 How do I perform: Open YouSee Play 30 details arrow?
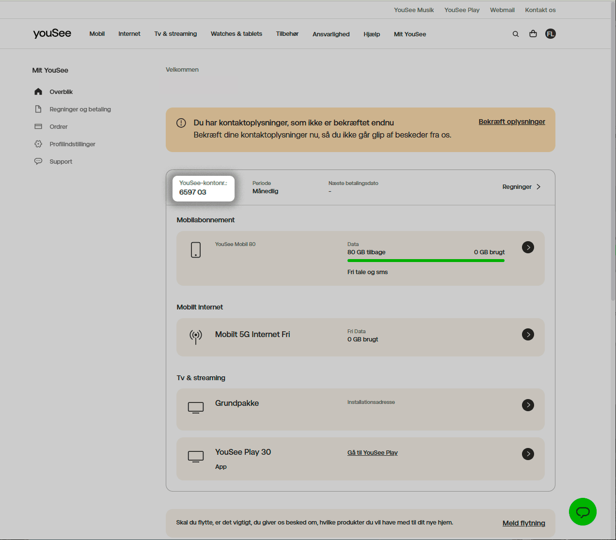[528, 454]
